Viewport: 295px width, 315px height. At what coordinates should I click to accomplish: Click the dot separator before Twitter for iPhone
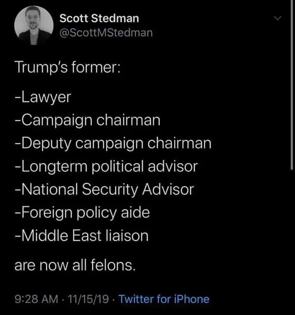click(114, 299)
